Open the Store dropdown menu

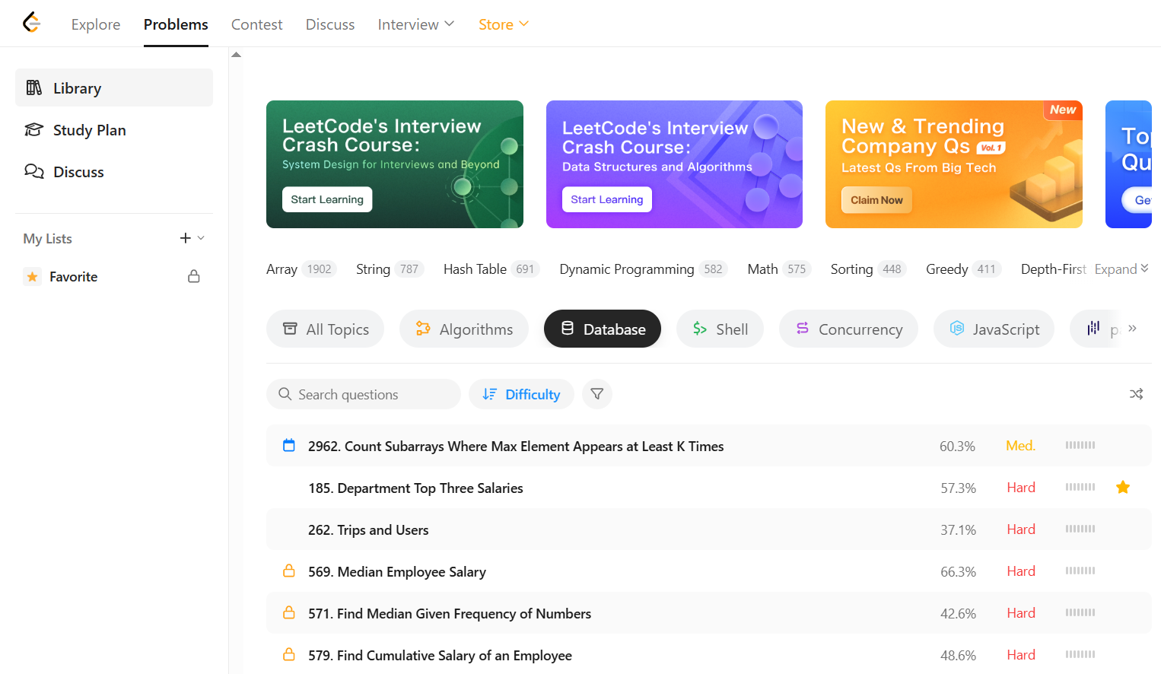coord(503,24)
